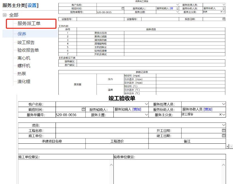Image resolution: width=233 pixels, height=184 pixels.
Task: Open calendar picker for 竣工日期
Action: pyautogui.click(x=224, y=135)
